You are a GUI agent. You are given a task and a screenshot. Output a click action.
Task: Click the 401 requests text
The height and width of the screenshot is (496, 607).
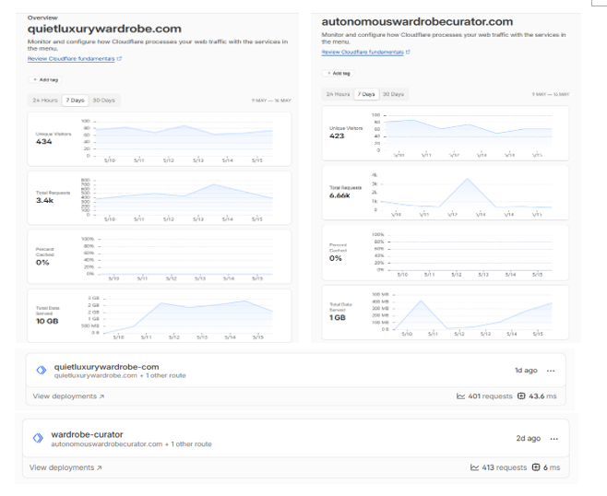click(x=490, y=396)
